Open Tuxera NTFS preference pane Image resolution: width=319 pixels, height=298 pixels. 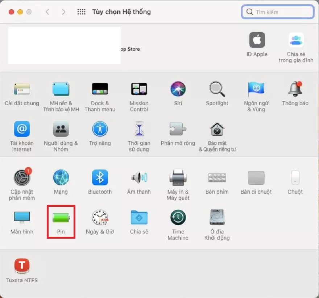coord(22,266)
